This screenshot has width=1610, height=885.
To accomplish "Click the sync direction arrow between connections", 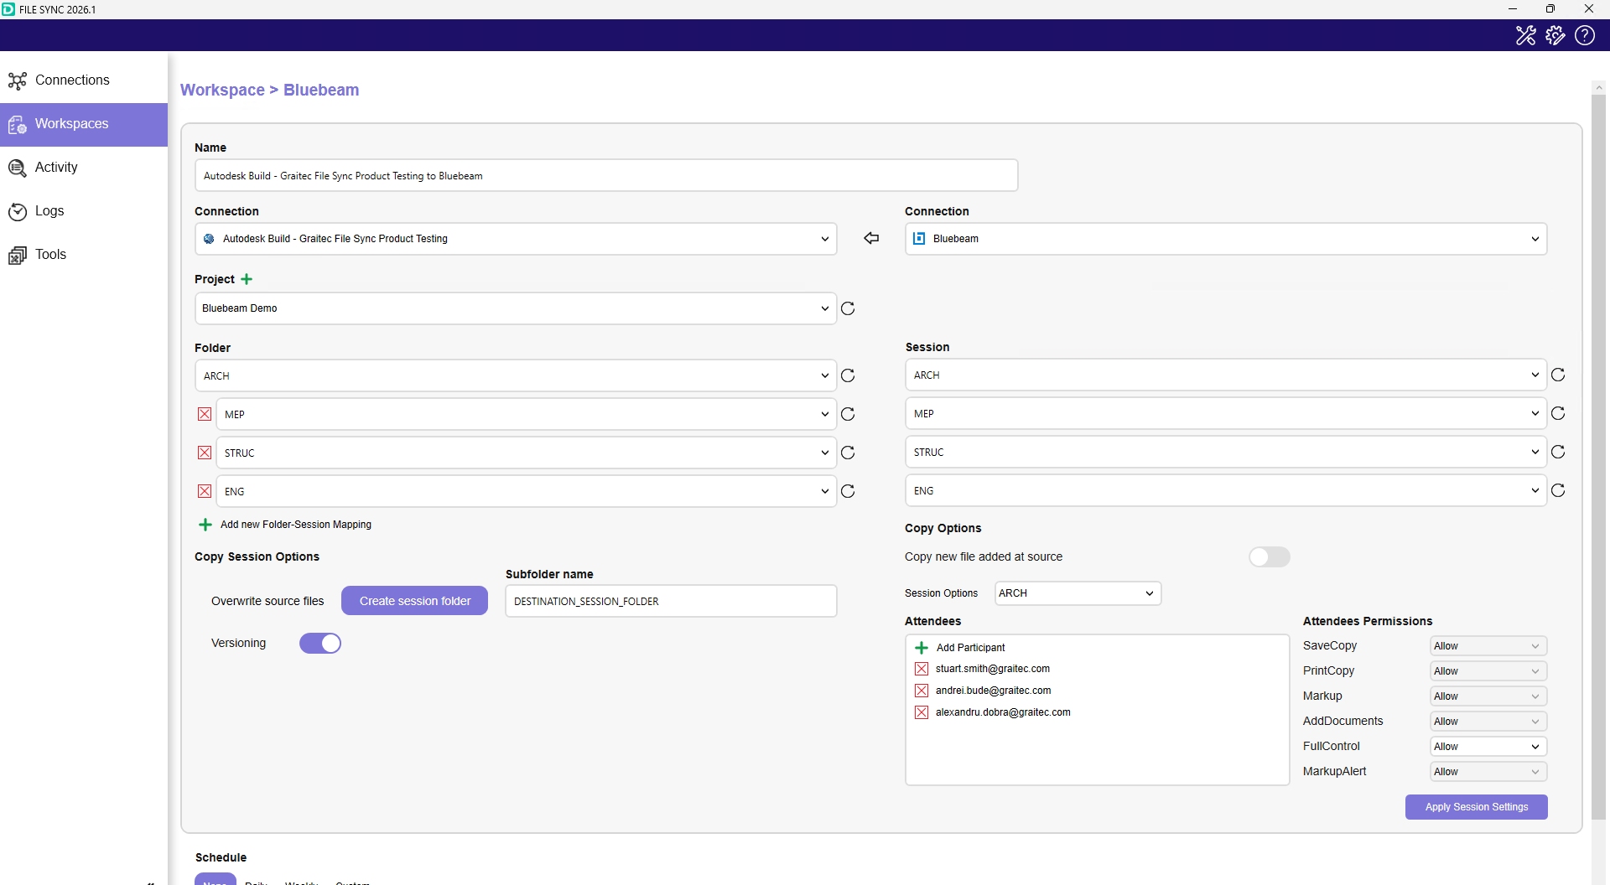I will click(871, 239).
